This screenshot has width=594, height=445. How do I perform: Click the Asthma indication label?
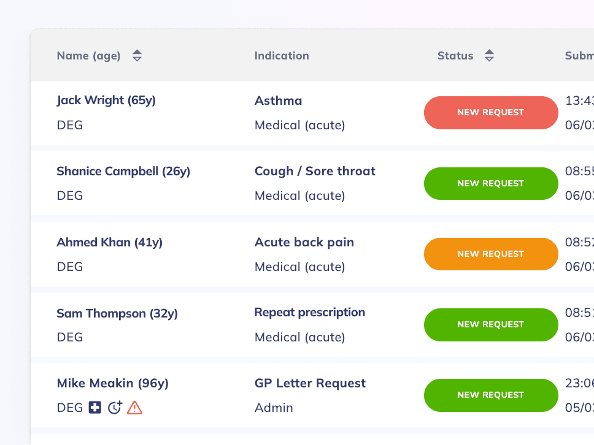278,101
